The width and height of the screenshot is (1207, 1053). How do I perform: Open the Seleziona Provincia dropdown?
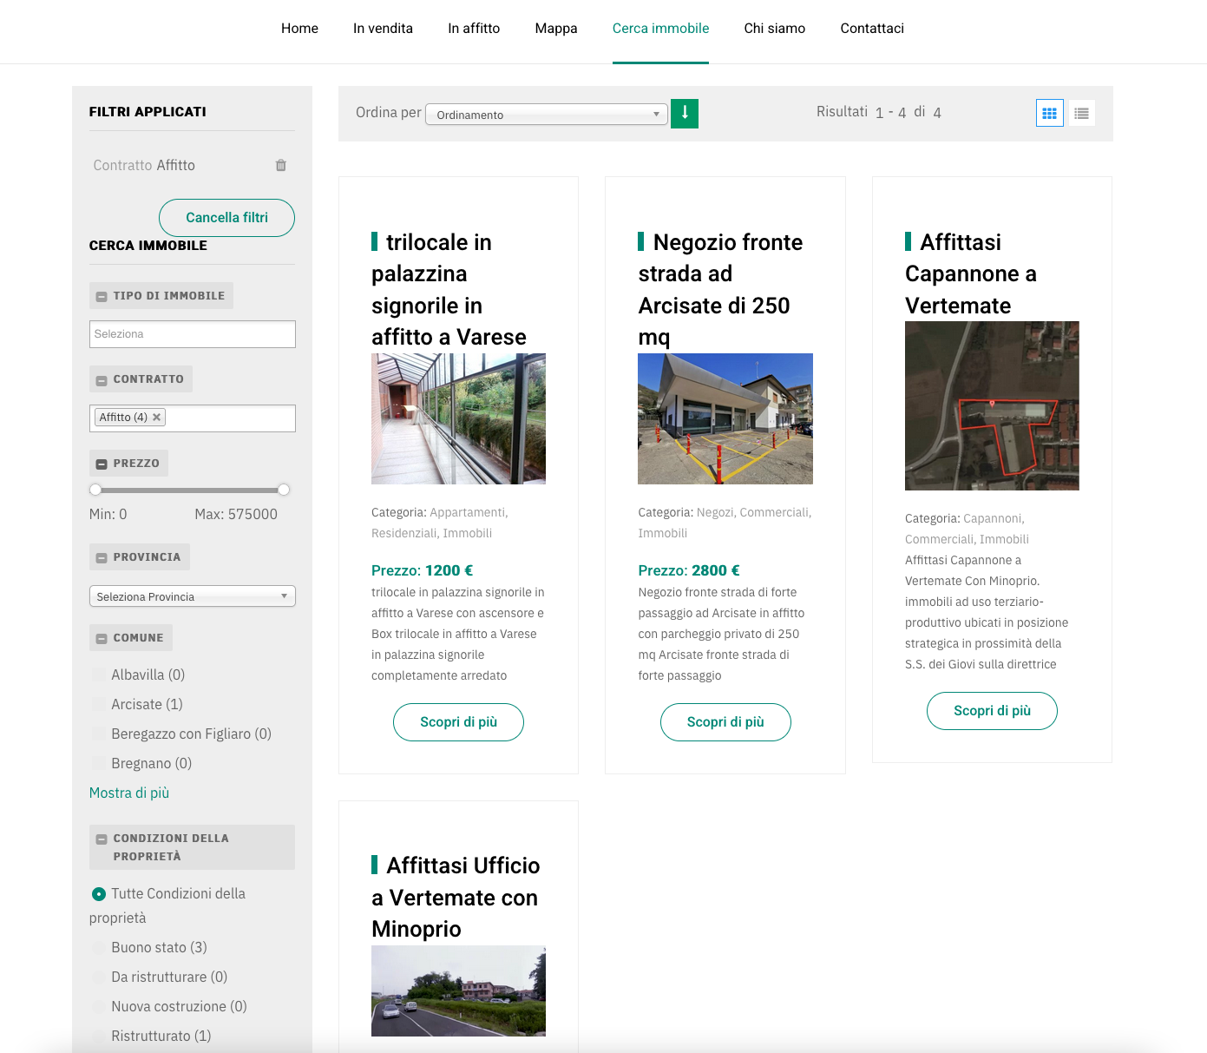point(192,596)
